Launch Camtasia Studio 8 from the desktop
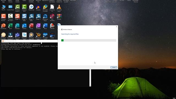The image size is (176, 99). tap(17, 8)
